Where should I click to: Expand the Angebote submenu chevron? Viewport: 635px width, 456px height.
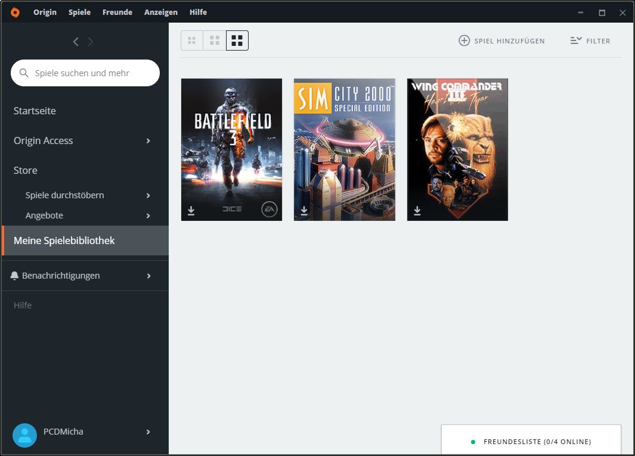click(x=148, y=215)
